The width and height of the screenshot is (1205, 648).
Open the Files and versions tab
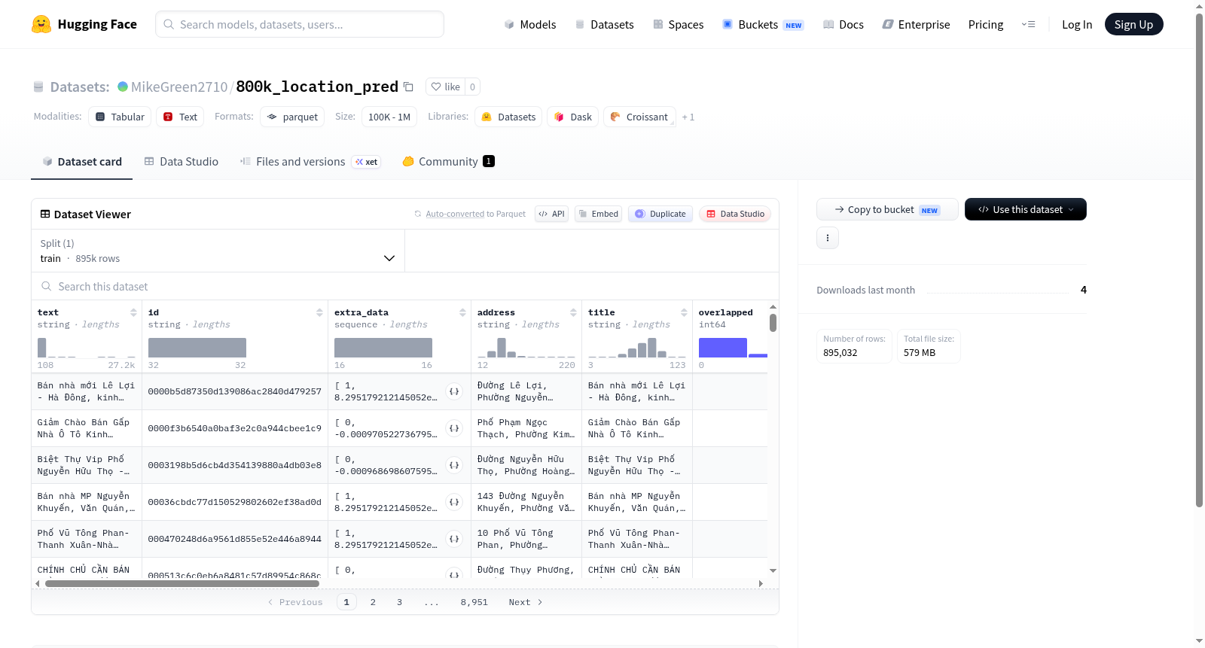[x=310, y=162]
